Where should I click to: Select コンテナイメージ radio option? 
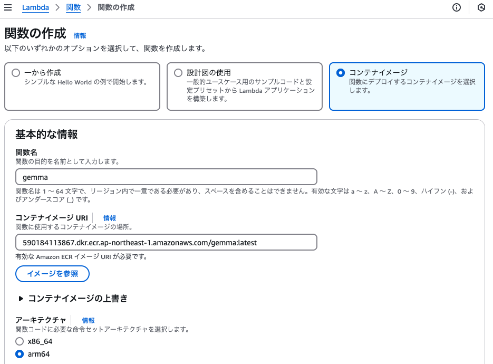pos(340,73)
